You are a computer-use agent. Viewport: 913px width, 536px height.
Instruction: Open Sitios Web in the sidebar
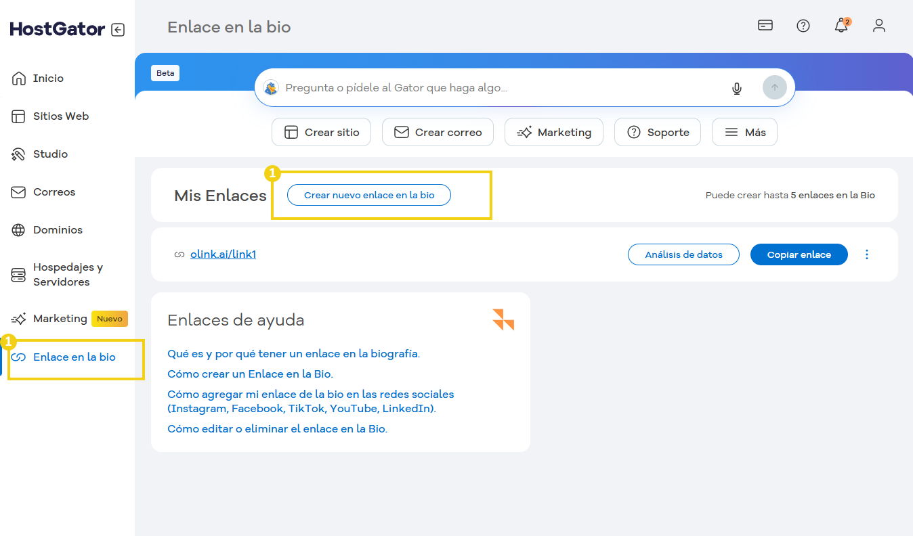tap(60, 116)
